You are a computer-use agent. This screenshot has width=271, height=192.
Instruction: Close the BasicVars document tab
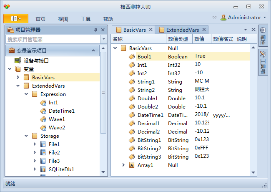tap(151, 30)
